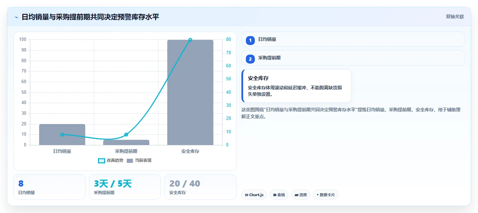This screenshot has width=478, height=213.
Task: Click the 安全库存 x-axis label
Action: pyautogui.click(x=190, y=151)
